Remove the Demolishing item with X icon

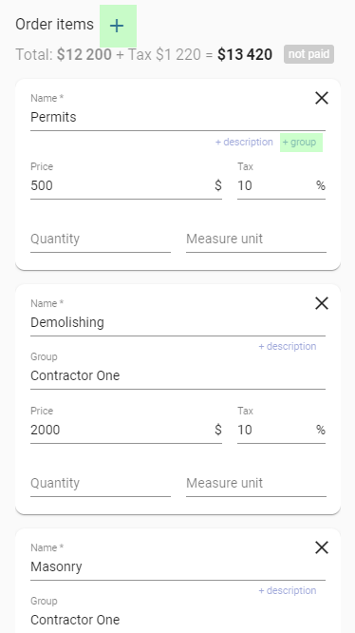pyautogui.click(x=322, y=303)
